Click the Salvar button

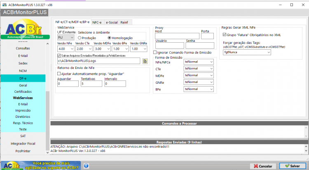coord(293,166)
